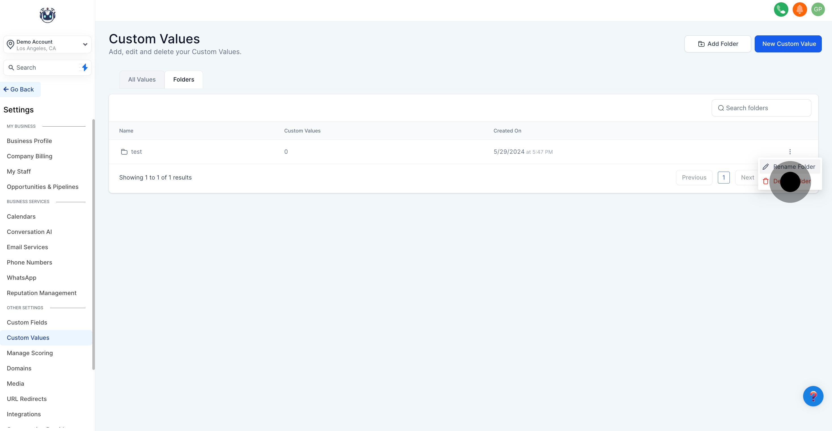Open the GP user avatar menu
Image resolution: width=832 pixels, height=431 pixels.
point(818,9)
